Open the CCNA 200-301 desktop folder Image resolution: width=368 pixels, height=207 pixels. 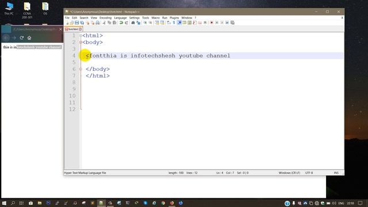[x=27, y=10]
